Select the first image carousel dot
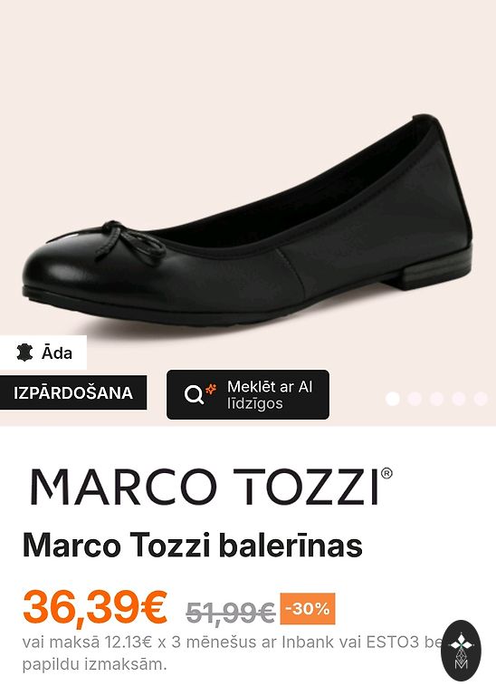This screenshot has width=496, height=696. (x=392, y=399)
